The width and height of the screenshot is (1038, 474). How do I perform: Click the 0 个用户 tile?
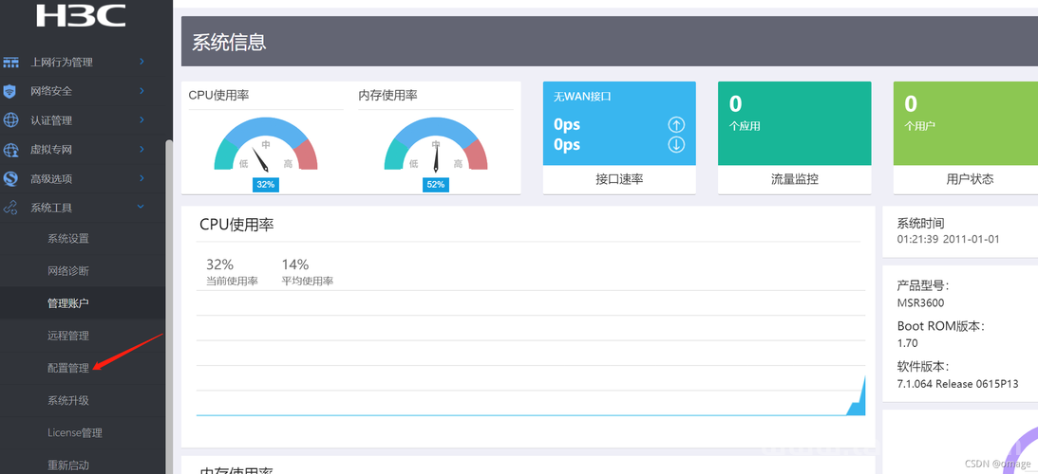coord(966,123)
